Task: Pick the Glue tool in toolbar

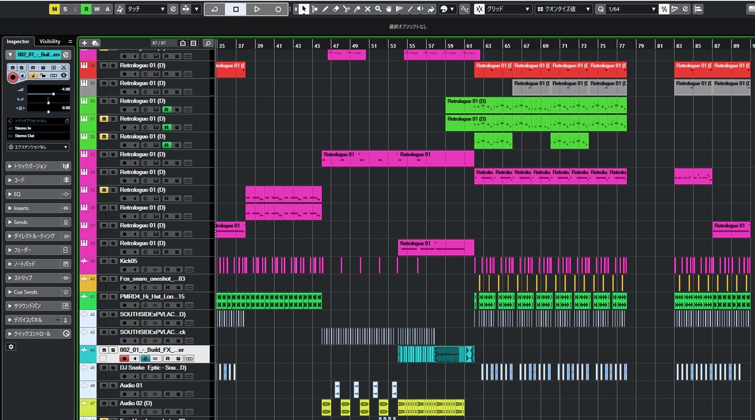Action: coord(357,9)
